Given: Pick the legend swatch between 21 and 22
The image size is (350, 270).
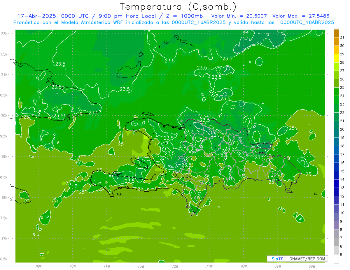Looking at the screenshot, I should (x=337, y=117).
